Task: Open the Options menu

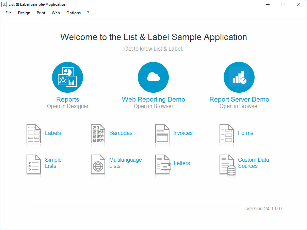Action: click(x=73, y=13)
